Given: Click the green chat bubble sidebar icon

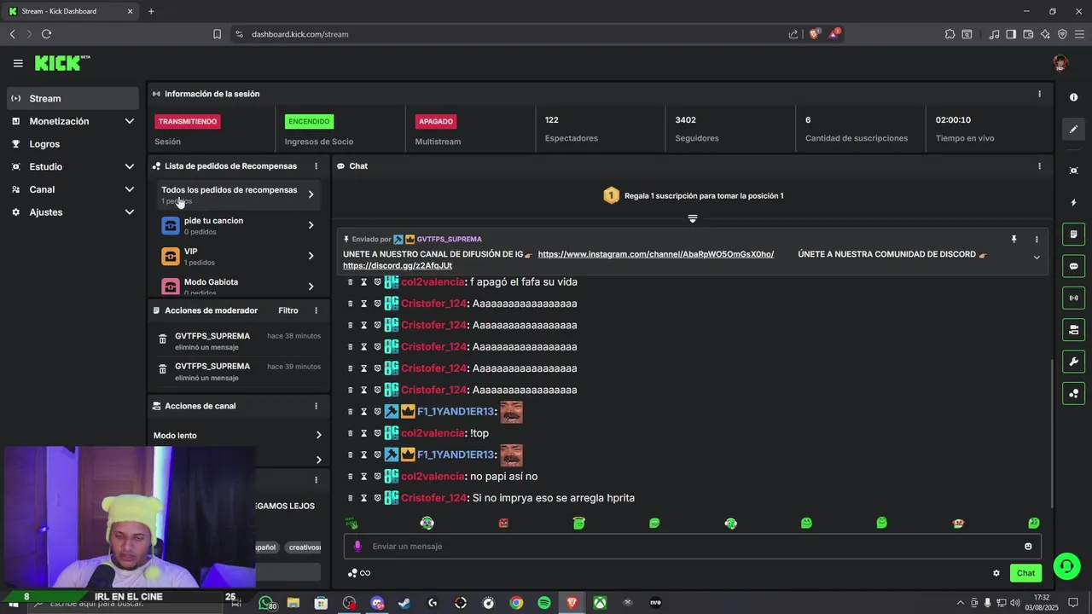Looking at the screenshot, I should (x=1074, y=266).
